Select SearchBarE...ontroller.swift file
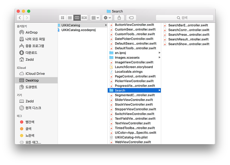The width and height of the screenshot is (230, 165). [x=188, y=25]
